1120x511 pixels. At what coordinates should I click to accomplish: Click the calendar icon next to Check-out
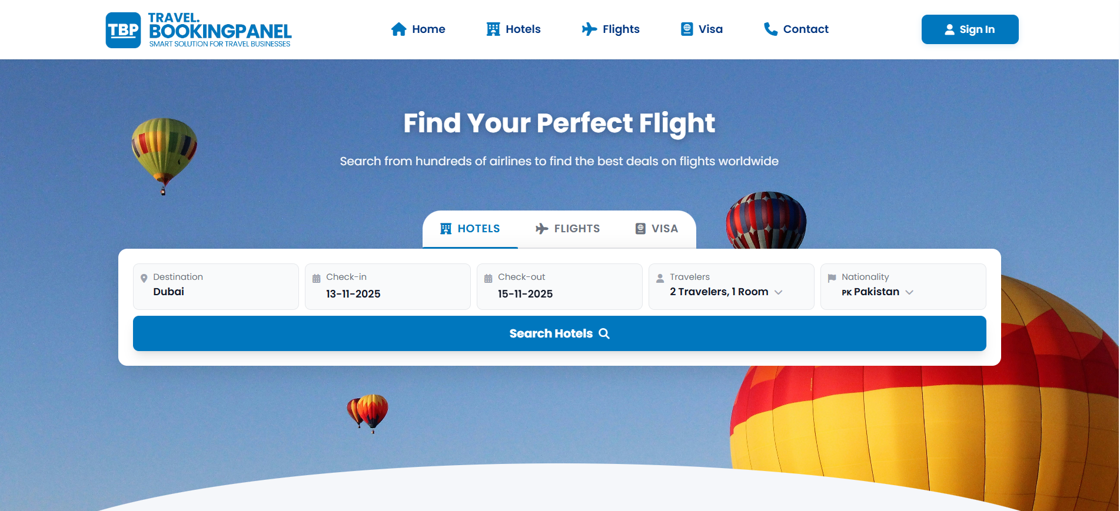(x=488, y=278)
